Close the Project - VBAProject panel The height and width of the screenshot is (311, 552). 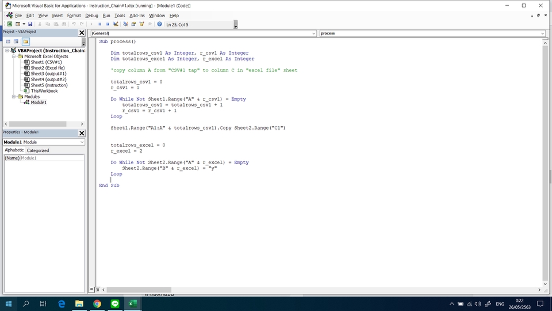(x=82, y=33)
